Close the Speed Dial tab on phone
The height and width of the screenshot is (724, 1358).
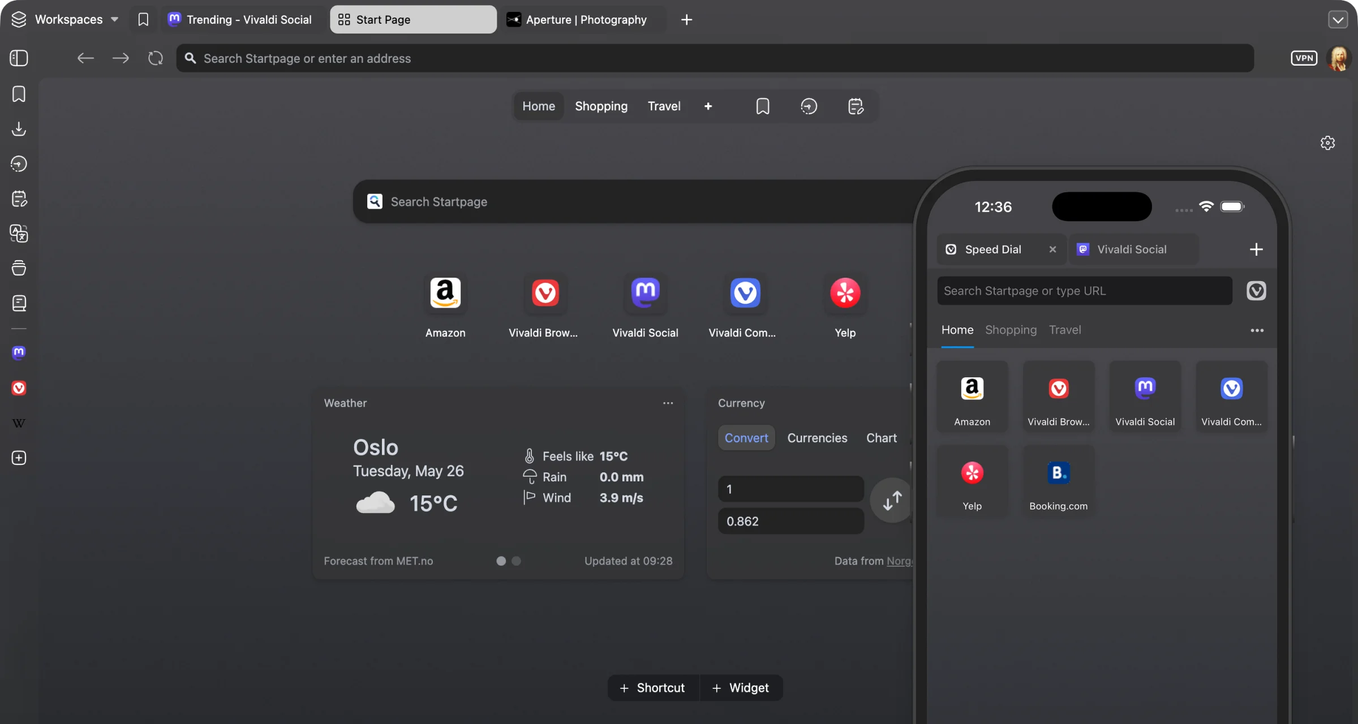1052,249
